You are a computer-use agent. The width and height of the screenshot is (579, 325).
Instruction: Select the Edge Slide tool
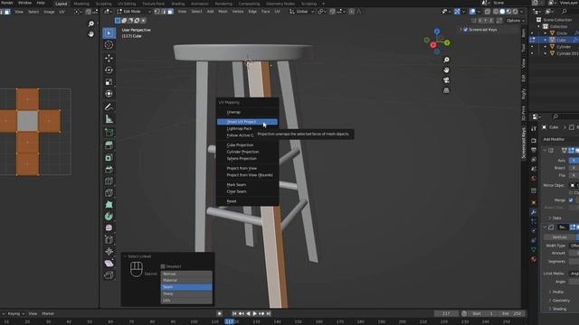[x=109, y=240]
